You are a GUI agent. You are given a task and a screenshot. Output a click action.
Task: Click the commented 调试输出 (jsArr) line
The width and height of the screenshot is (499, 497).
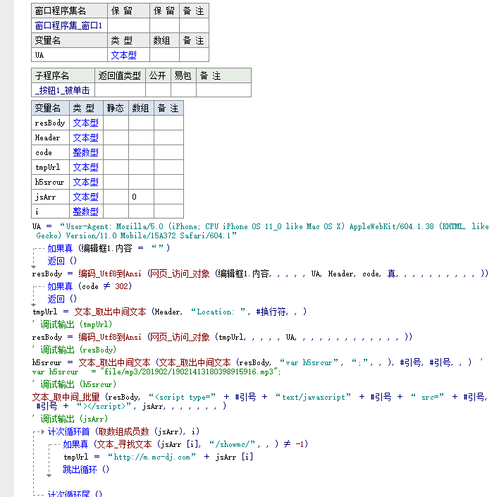point(70,419)
